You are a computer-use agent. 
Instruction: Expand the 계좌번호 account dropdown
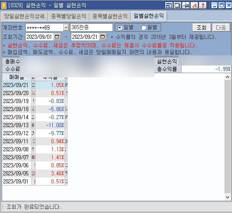[x=66, y=27]
